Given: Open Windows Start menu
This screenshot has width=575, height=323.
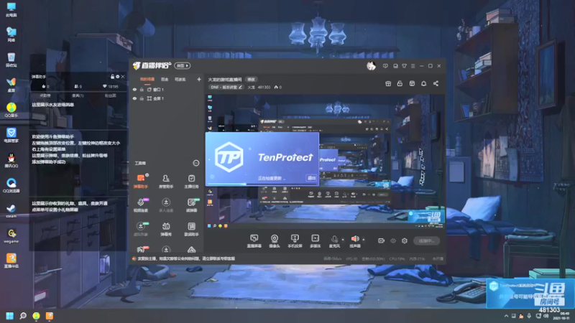Looking at the screenshot, I should 9,316.
